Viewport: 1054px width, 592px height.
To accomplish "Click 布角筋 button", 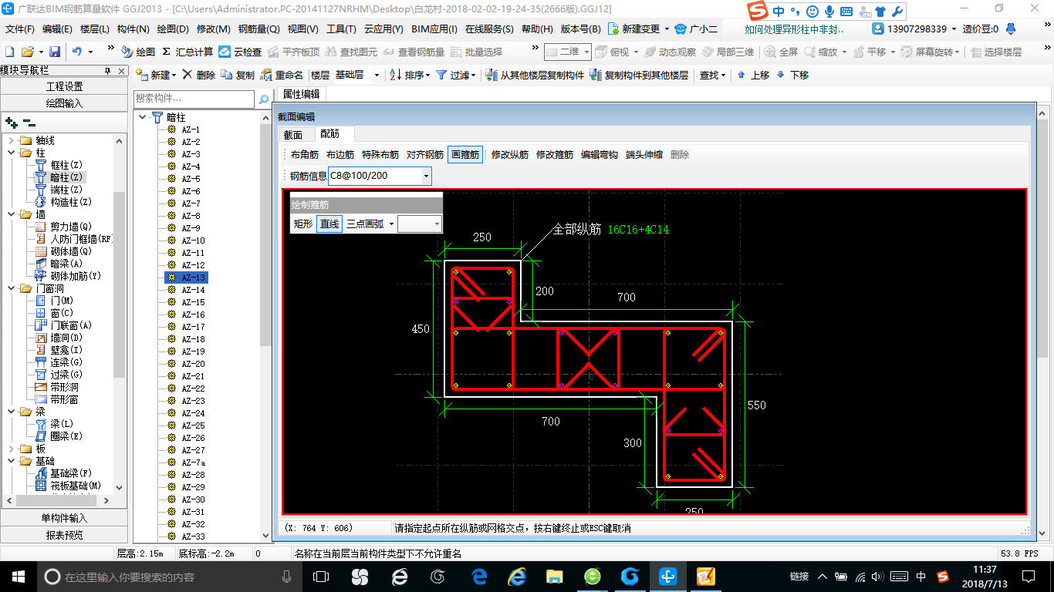I will click(305, 154).
